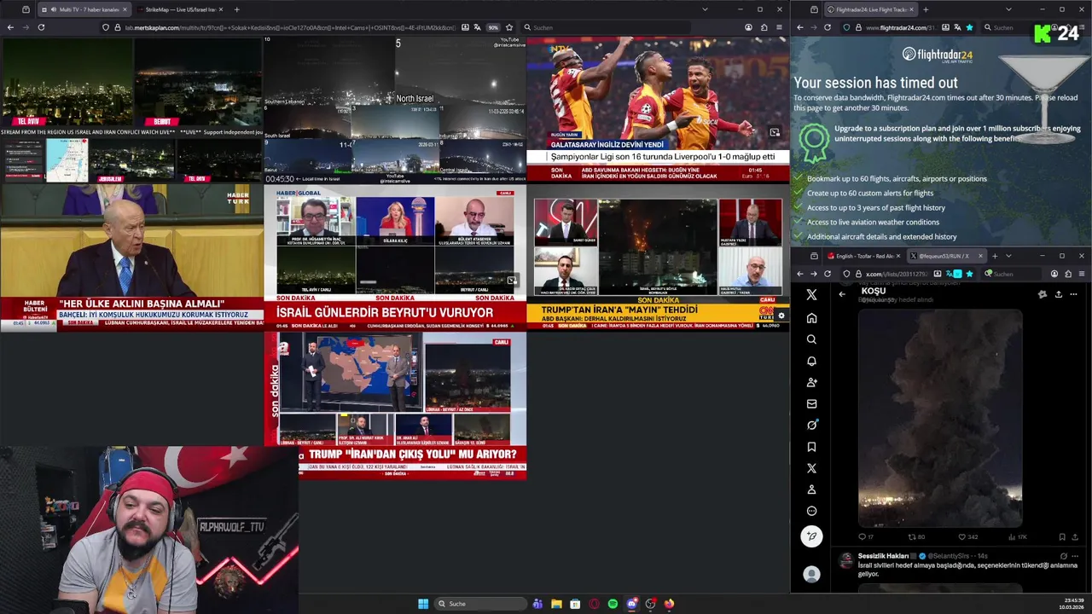Close the Flightradar24 tab

tap(911, 9)
